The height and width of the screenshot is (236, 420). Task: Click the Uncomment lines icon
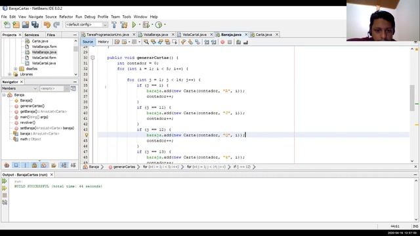(x=245, y=42)
